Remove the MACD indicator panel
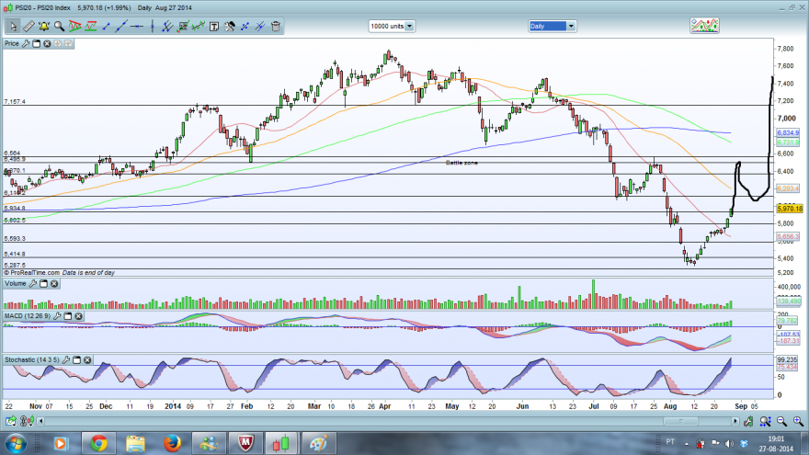The image size is (809, 455). click(78, 316)
